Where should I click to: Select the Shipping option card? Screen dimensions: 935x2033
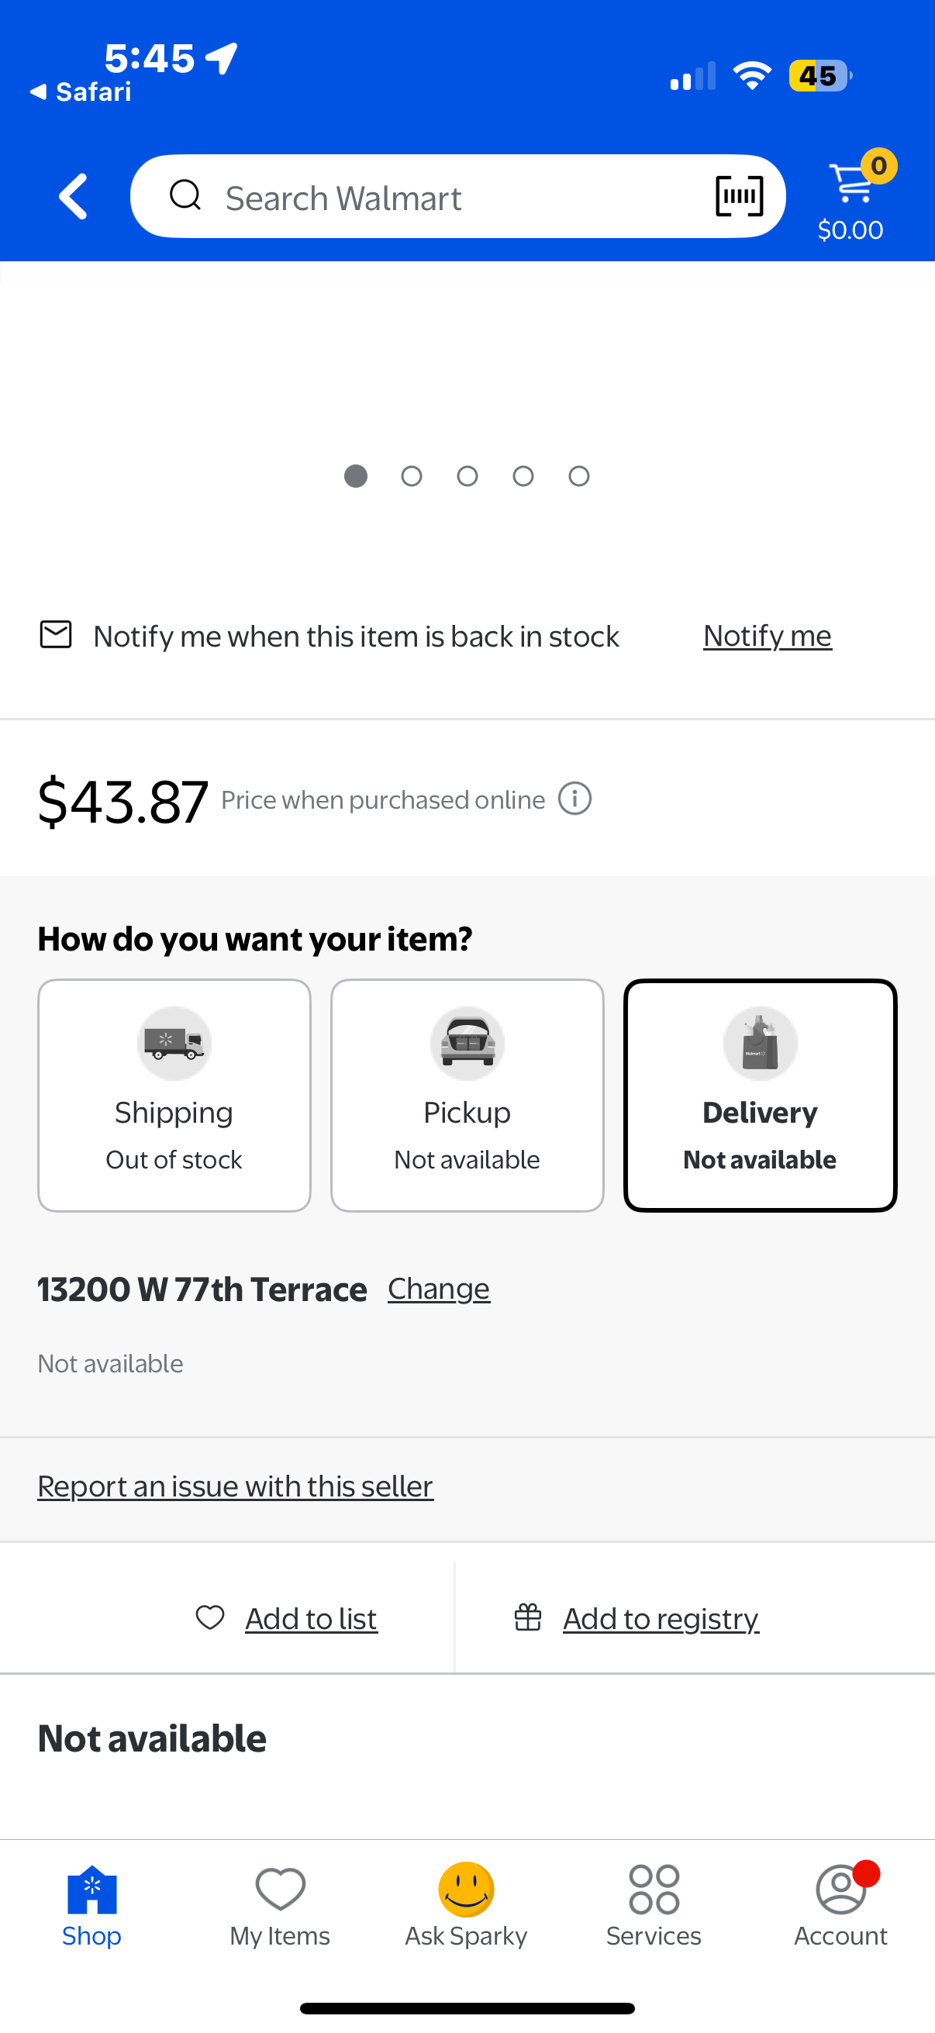click(174, 1095)
